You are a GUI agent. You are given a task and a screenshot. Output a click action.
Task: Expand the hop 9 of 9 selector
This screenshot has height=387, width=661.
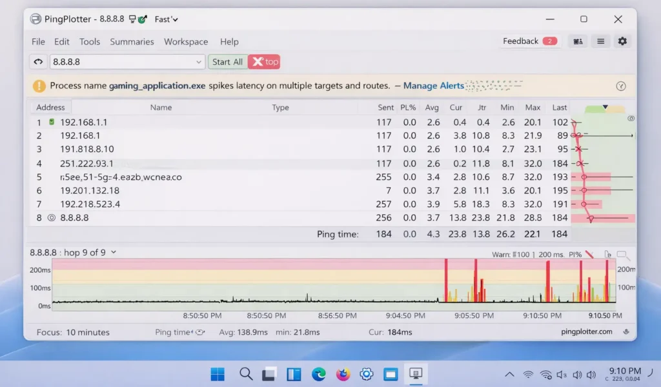click(114, 252)
